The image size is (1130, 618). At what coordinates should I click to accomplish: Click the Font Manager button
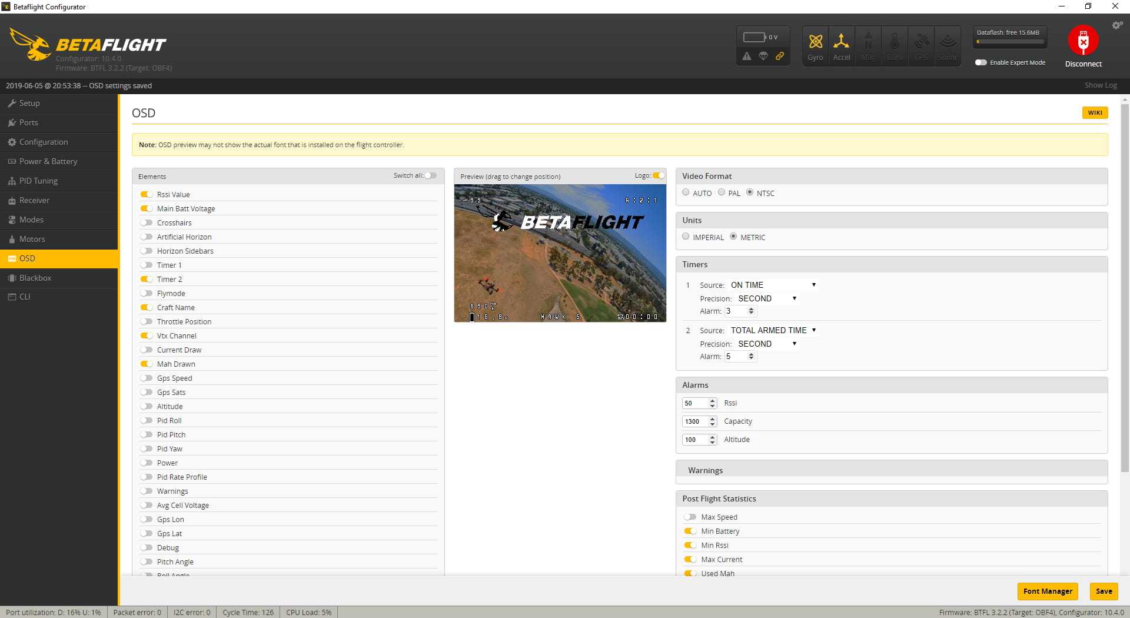pyautogui.click(x=1048, y=591)
